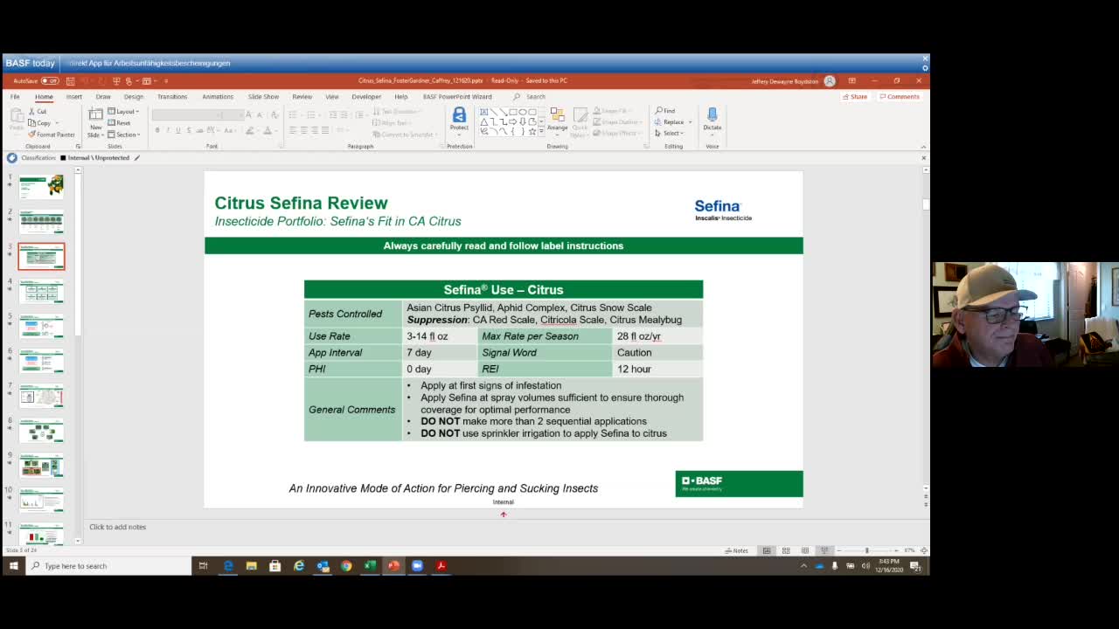Expand the Replace dropdown arrow

point(690,122)
